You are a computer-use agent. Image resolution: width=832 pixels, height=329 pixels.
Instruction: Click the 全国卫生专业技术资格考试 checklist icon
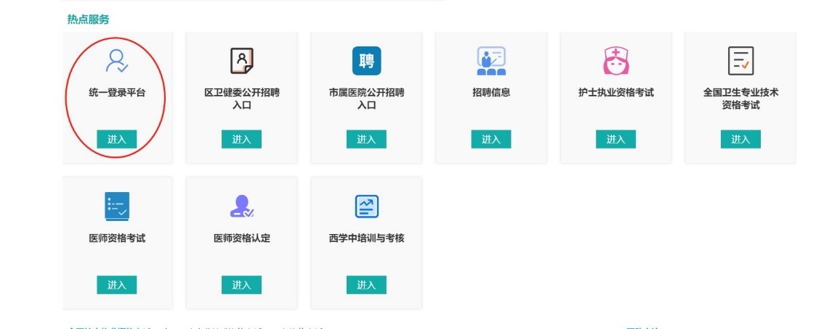pos(740,62)
